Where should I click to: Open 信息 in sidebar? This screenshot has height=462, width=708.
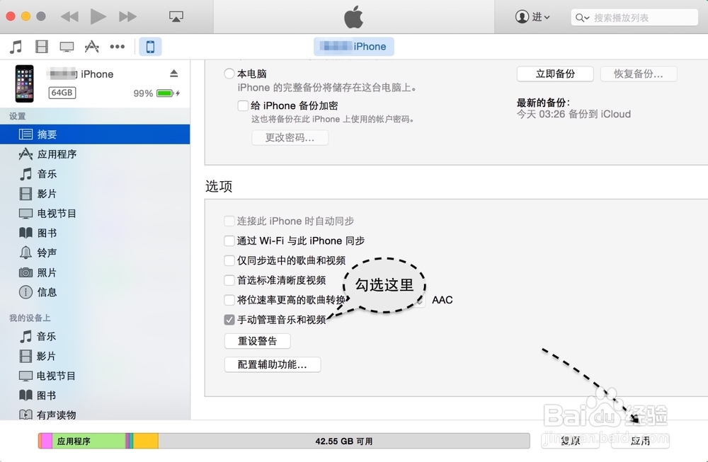point(95,292)
